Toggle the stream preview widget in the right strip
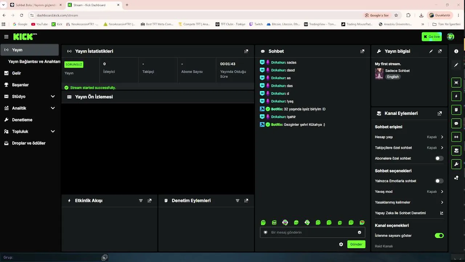The image size is (465, 262). tap(456, 83)
